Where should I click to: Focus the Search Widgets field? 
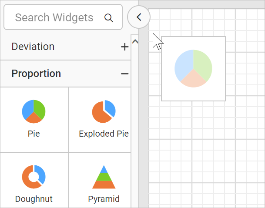tap(63, 17)
